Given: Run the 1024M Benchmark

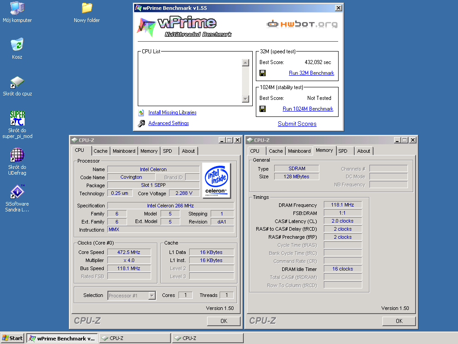Looking at the screenshot, I should (308, 109).
